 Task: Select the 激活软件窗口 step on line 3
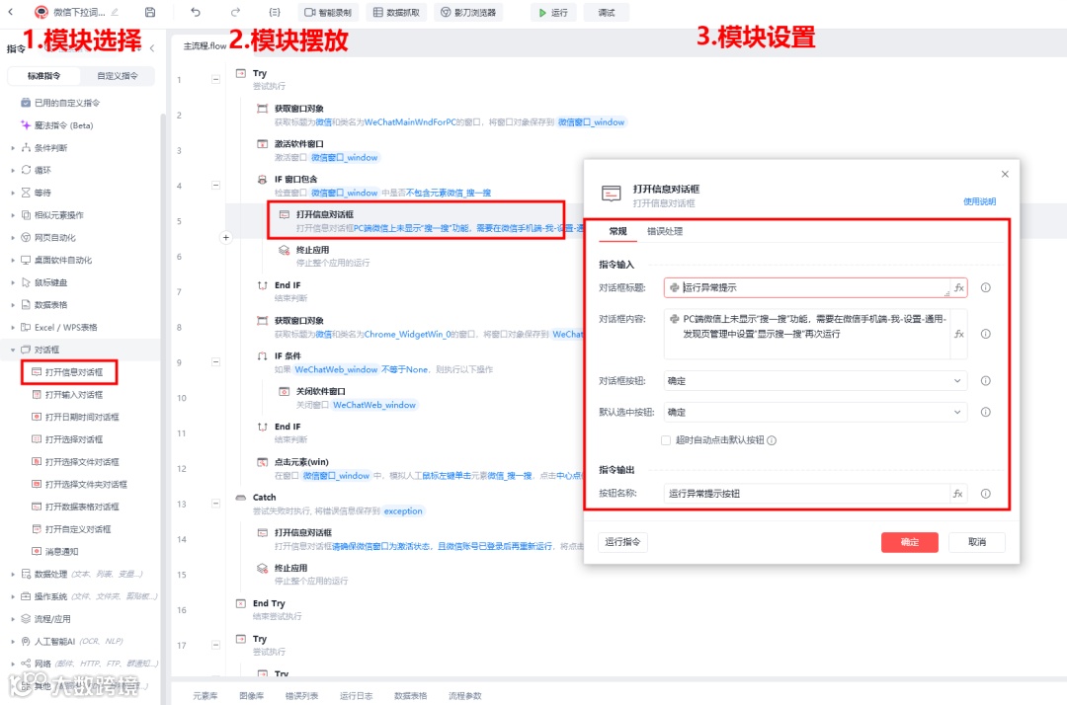click(x=318, y=150)
